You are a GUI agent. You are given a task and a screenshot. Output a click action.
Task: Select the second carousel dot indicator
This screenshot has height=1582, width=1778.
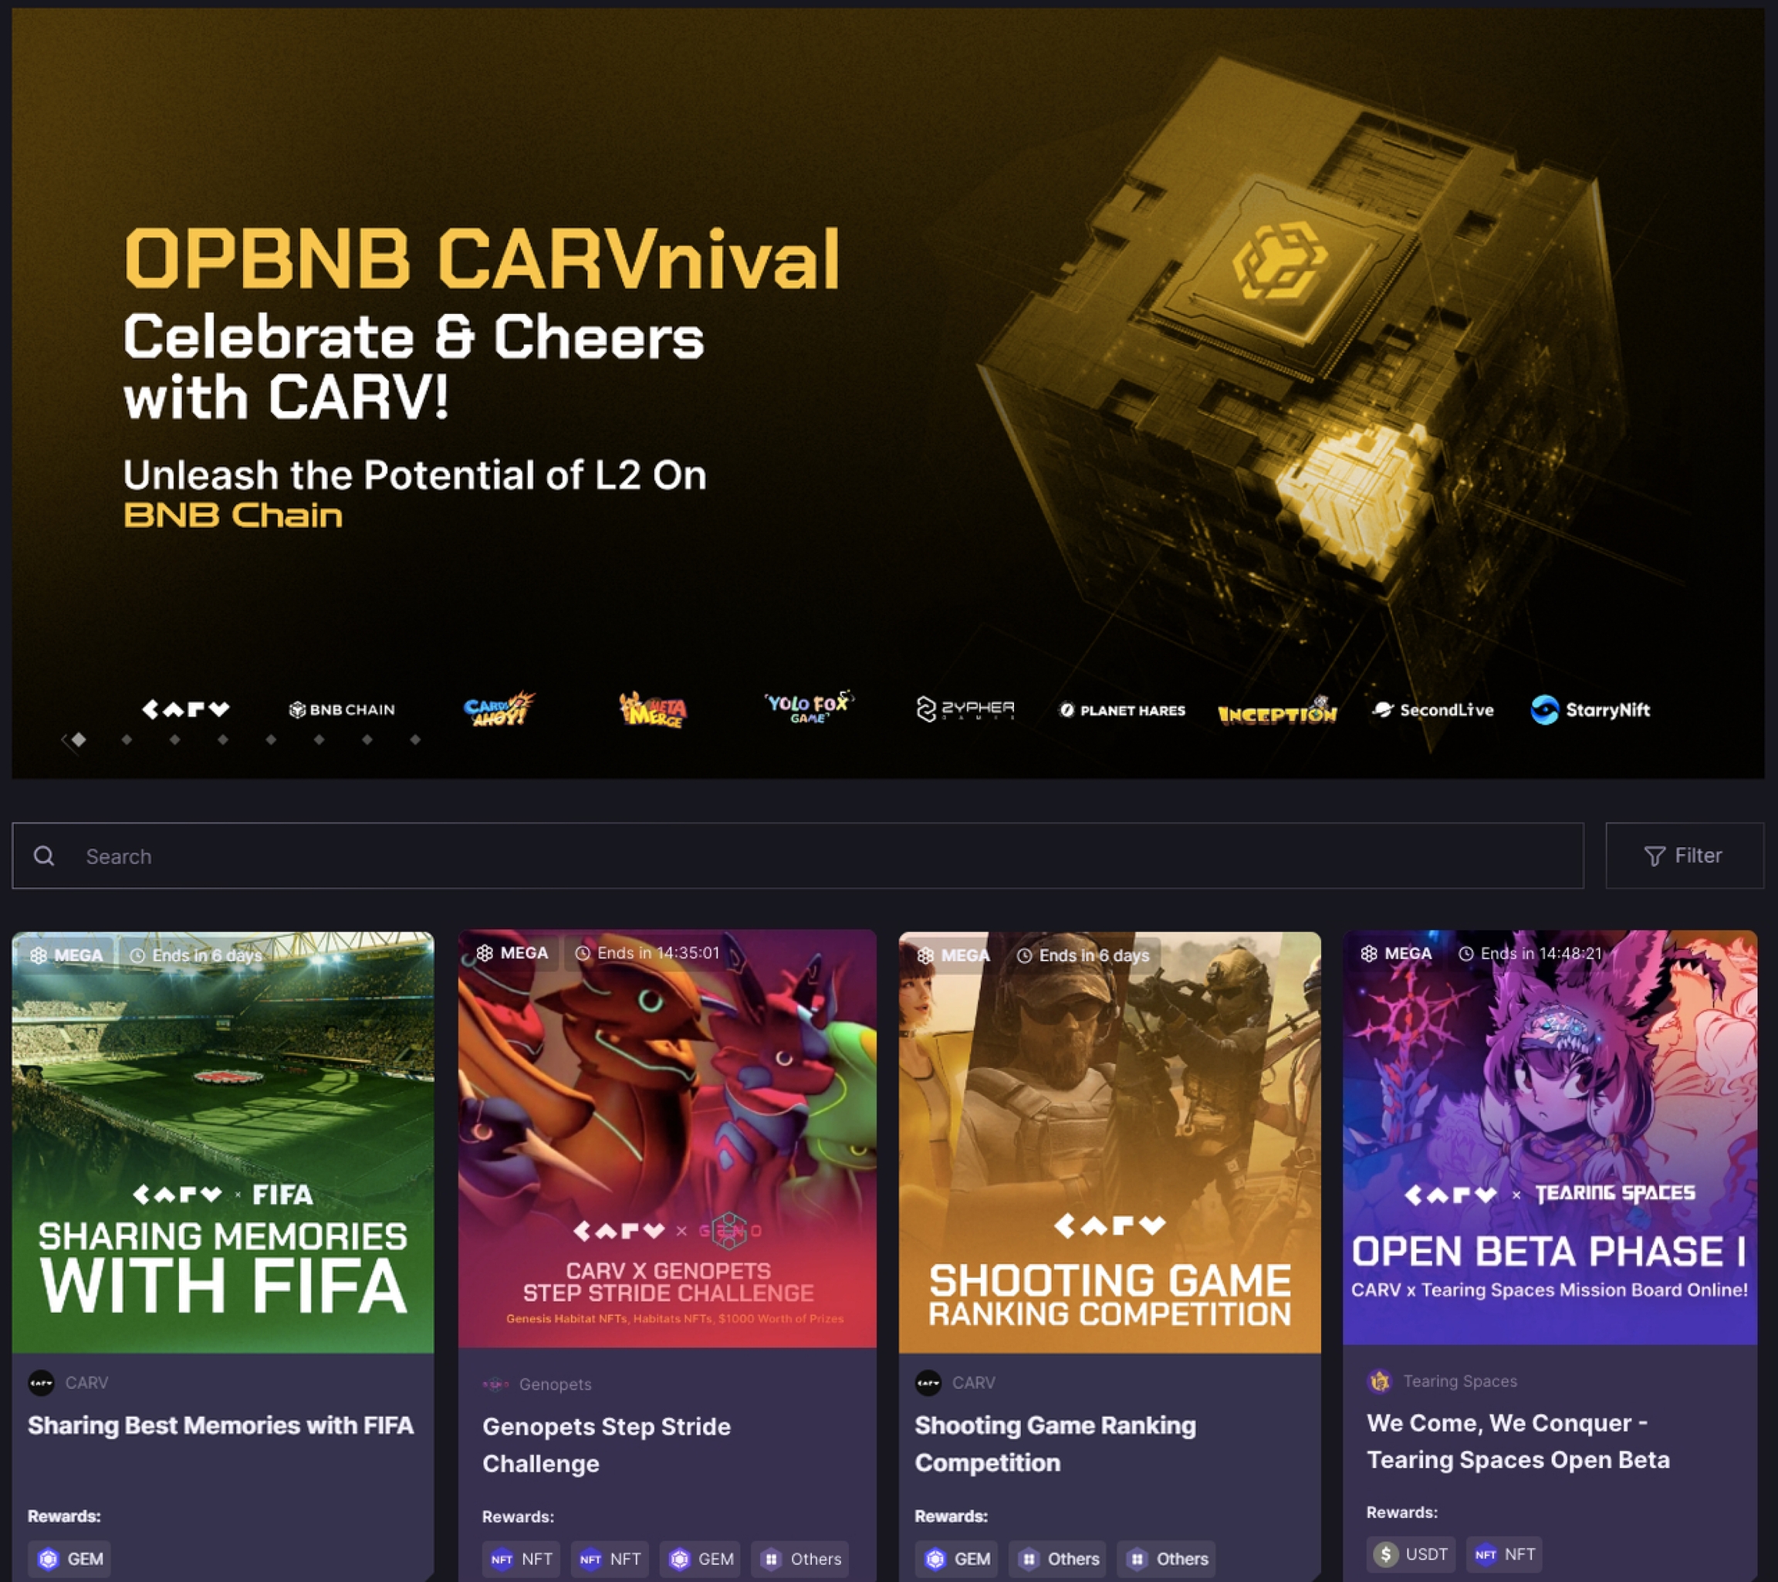(x=126, y=740)
